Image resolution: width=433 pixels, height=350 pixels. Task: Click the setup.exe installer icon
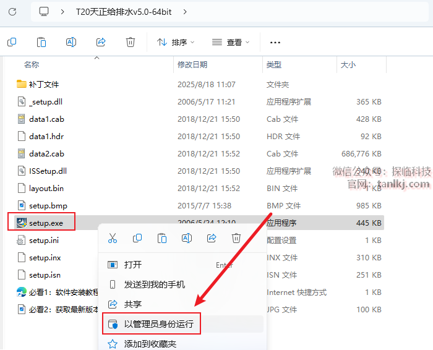(x=22, y=223)
